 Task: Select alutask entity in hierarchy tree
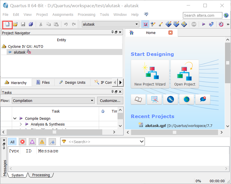[20, 52]
